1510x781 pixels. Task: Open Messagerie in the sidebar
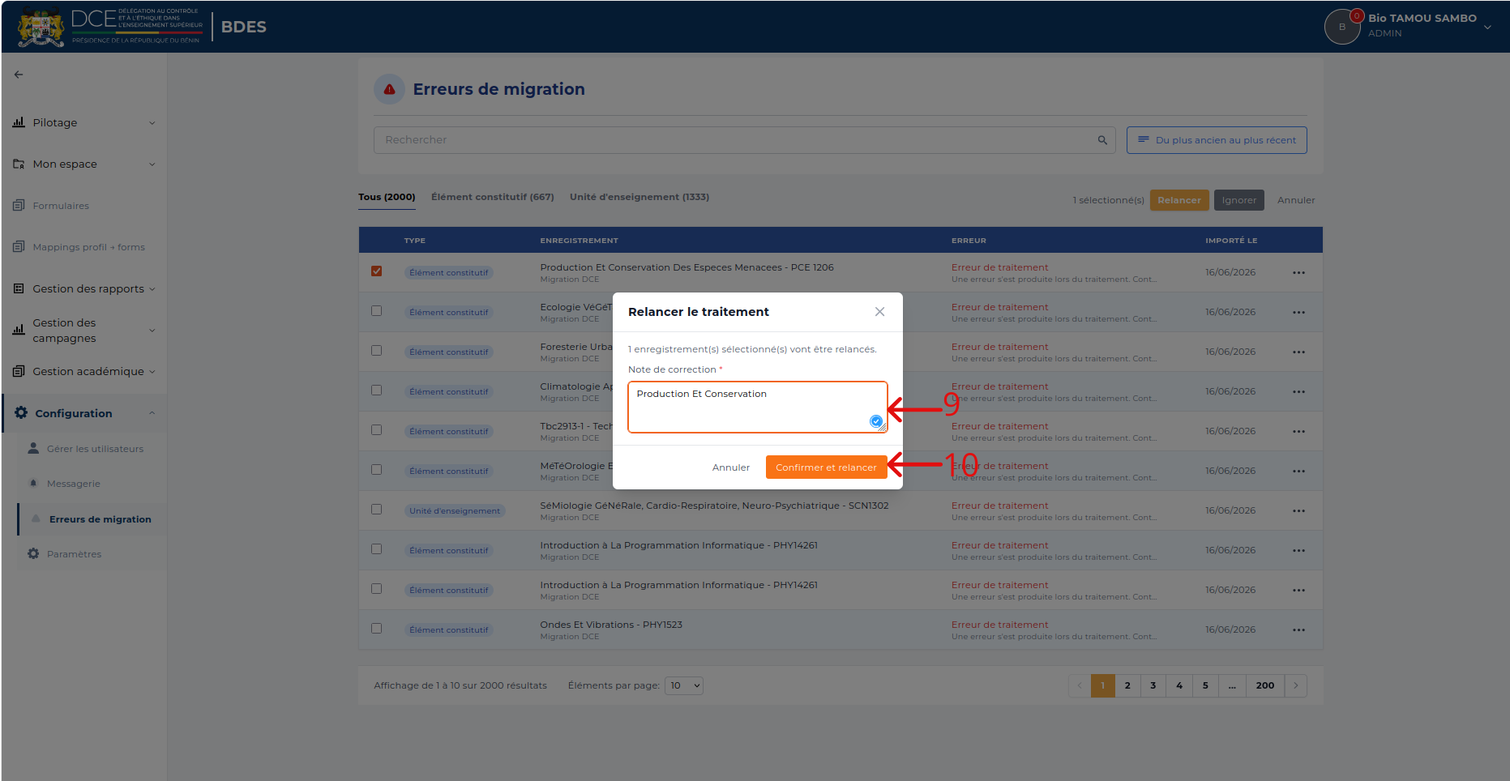pos(74,484)
